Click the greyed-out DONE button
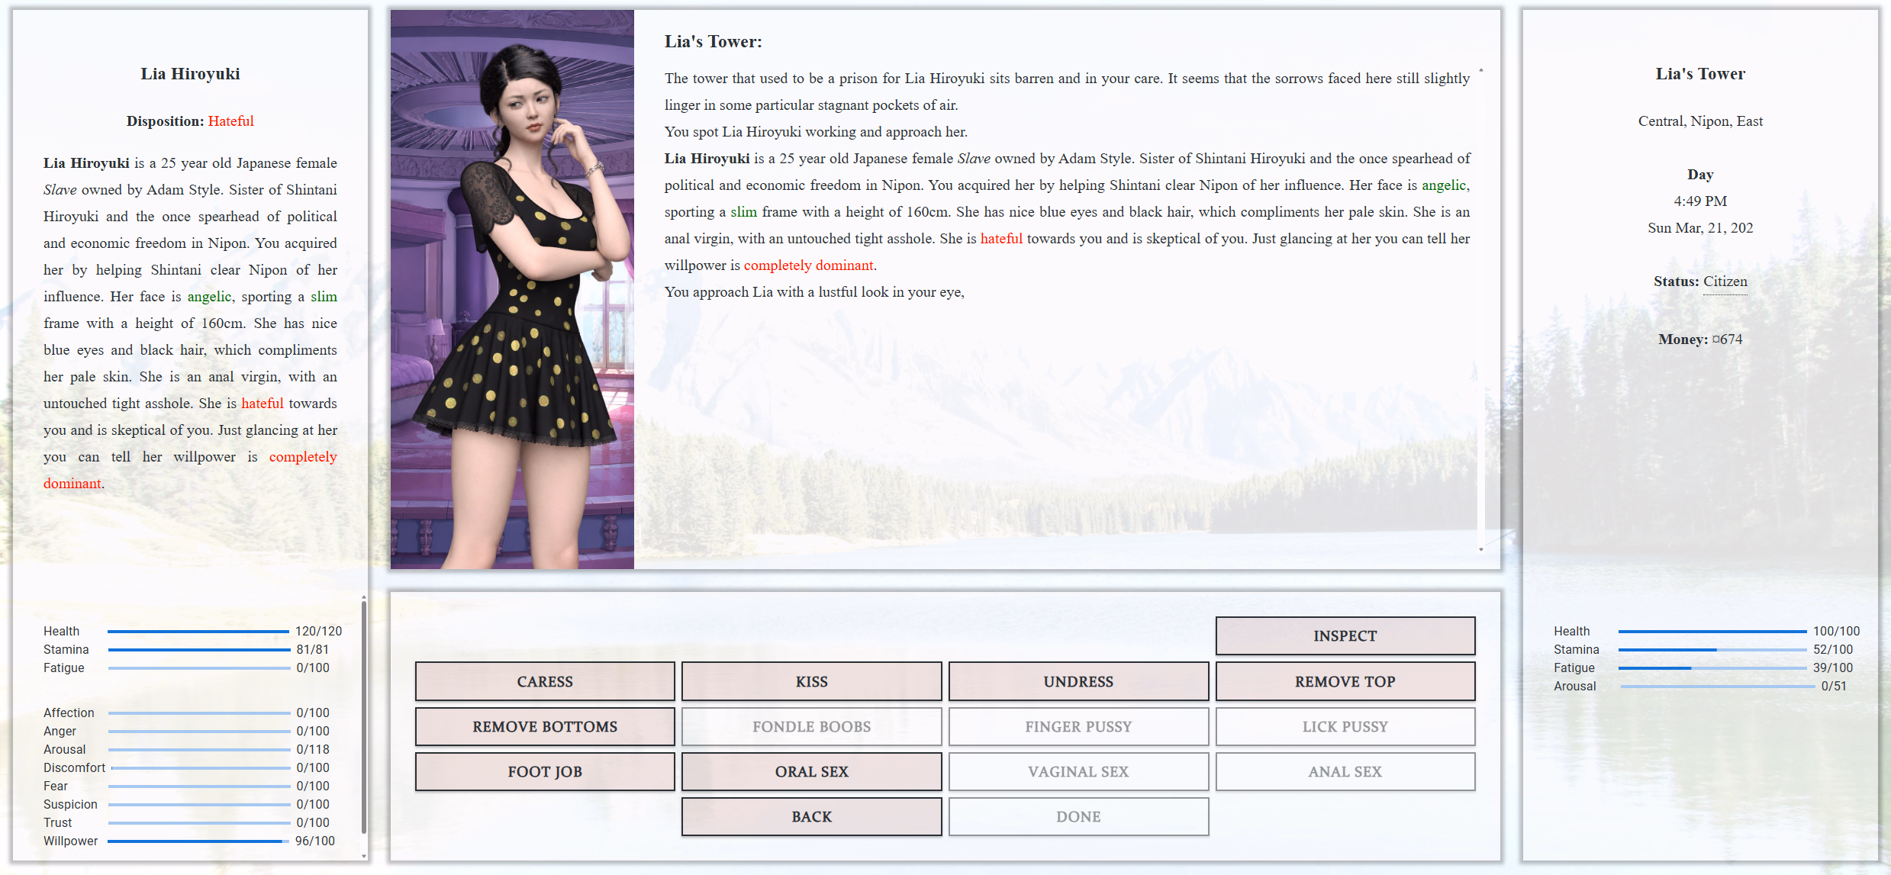Screen dimensions: 1891x875 pyautogui.click(x=1078, y=816)
